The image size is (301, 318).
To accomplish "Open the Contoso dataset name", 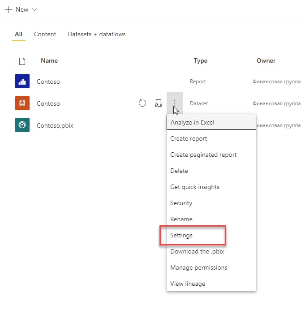I will coord(48,103).
